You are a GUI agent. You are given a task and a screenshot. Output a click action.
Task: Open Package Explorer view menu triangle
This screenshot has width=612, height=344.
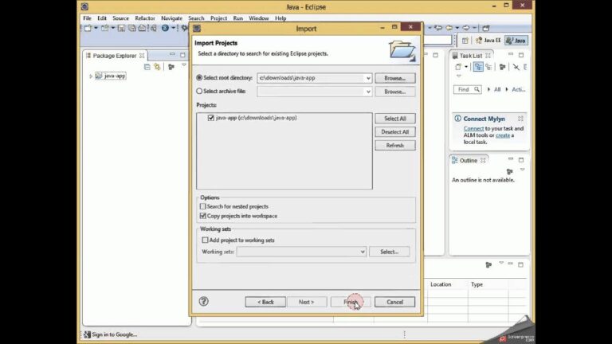(x=184, y=65)
